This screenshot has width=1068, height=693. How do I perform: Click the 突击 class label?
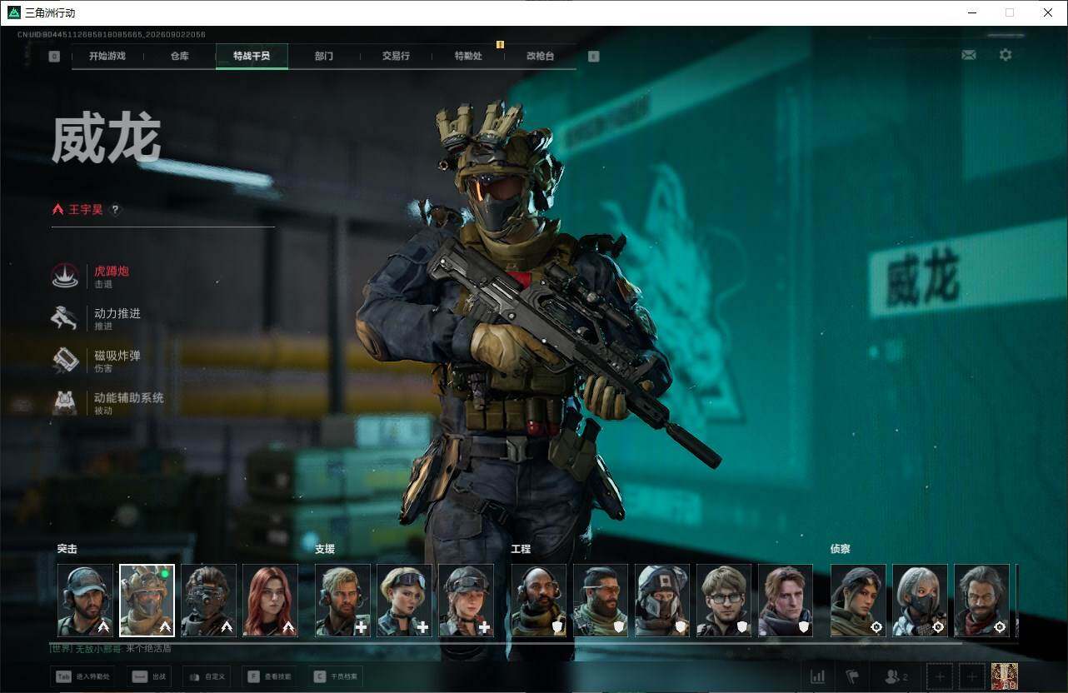pos(67,549)
